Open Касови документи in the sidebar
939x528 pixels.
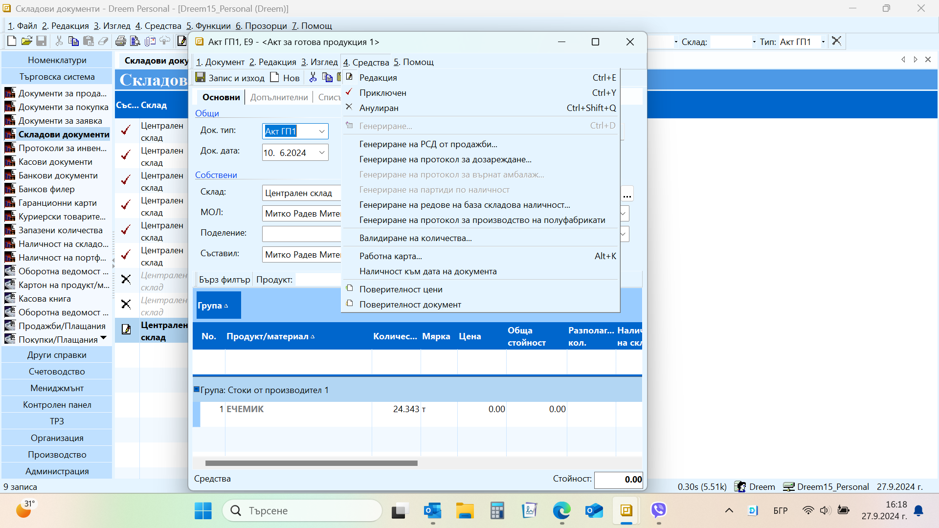[x=55, y=161]
